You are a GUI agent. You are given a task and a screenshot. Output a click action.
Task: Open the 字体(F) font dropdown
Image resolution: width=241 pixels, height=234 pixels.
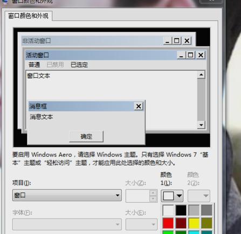[67, 224]
